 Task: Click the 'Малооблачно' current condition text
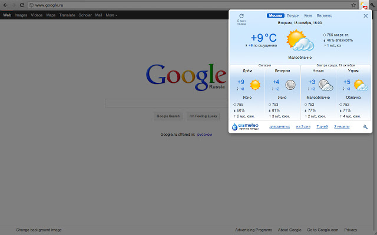300,58
